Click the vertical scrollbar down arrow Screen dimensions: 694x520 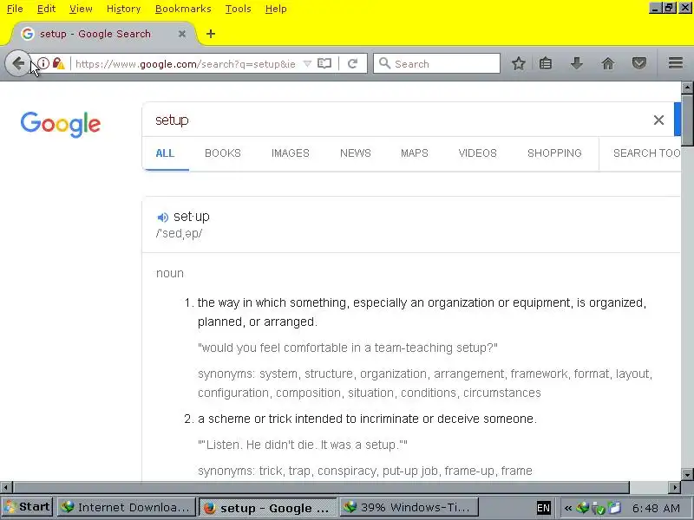point(687,474)
